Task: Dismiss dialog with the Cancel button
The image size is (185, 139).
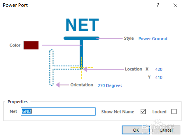Action: (x=166, y=130)
